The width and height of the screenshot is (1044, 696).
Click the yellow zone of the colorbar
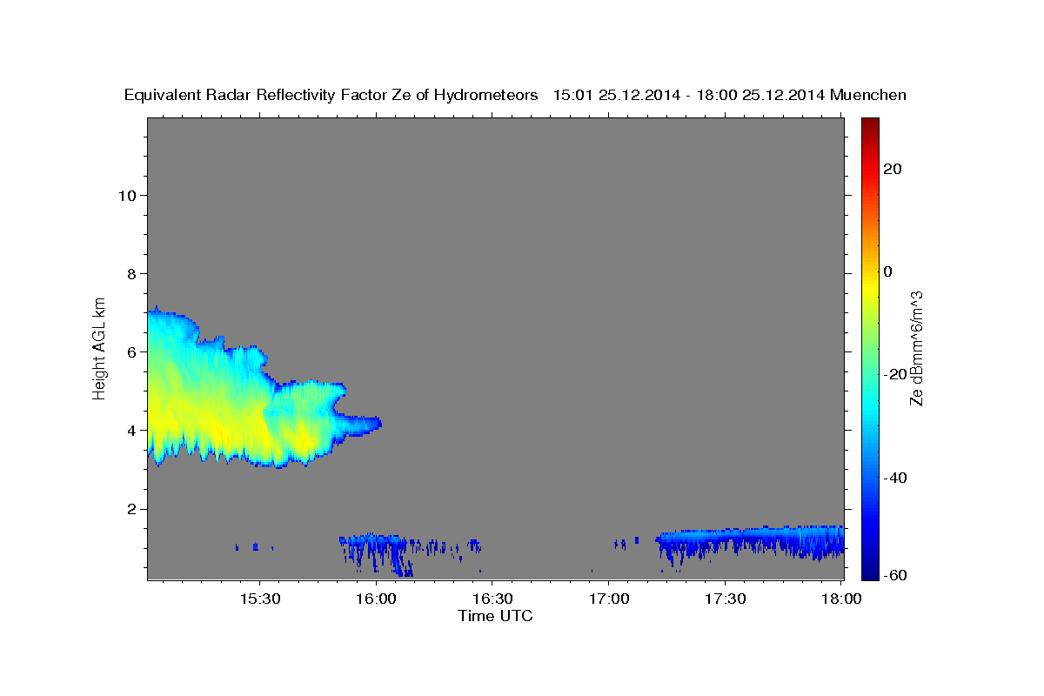[x=871, y=287]
